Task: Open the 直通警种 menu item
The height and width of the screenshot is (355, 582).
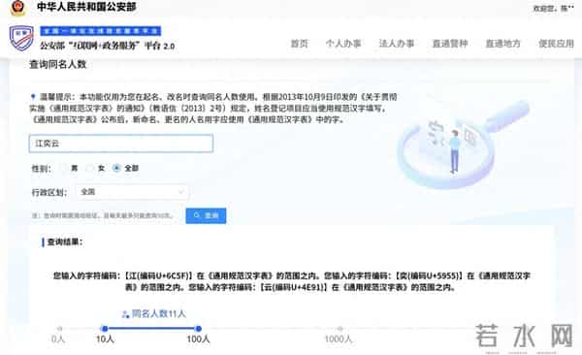Action: [450, 44]
